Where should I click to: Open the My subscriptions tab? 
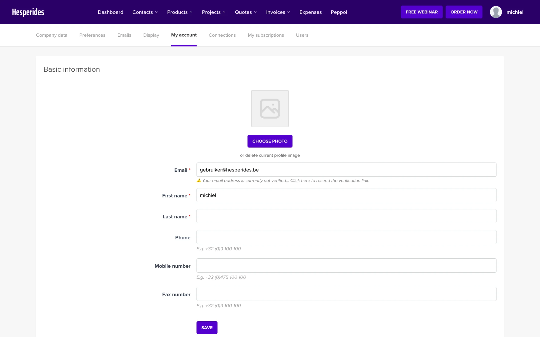[266, 35]
